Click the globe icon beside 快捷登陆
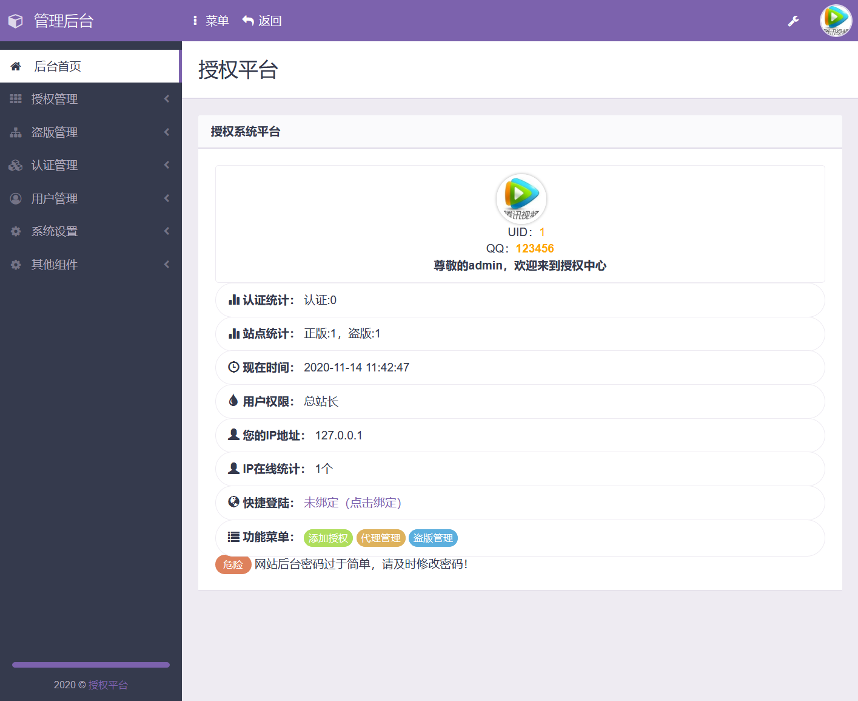858x701 pixels. (233, 501)
